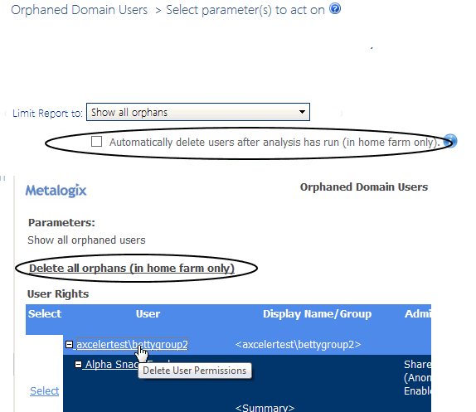Click the Delete all orphans link

click(x=132, y=269)
